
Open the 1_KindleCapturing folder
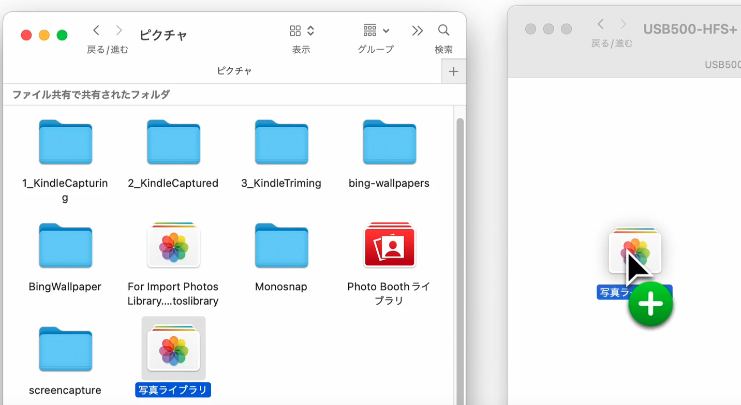[x=65, y=142]
